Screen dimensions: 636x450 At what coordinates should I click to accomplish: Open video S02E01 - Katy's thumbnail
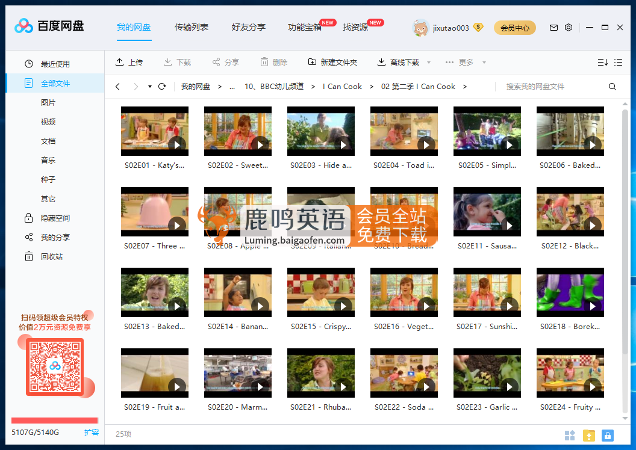click(x=155, y=131)
